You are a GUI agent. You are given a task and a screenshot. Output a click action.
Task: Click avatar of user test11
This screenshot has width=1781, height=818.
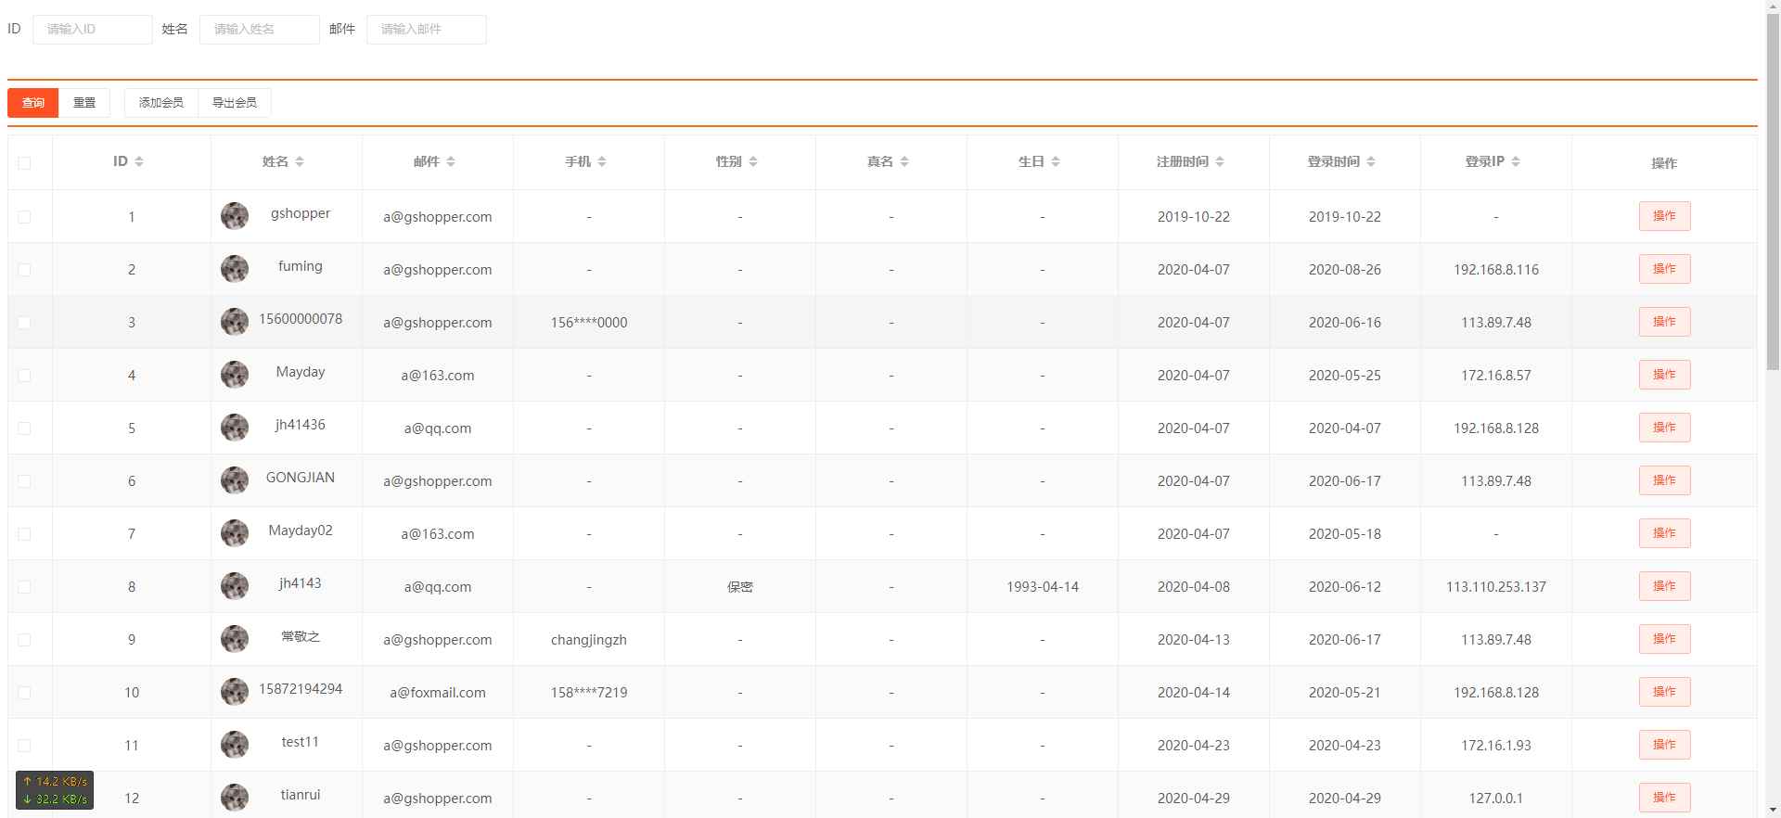click(235, 745)
